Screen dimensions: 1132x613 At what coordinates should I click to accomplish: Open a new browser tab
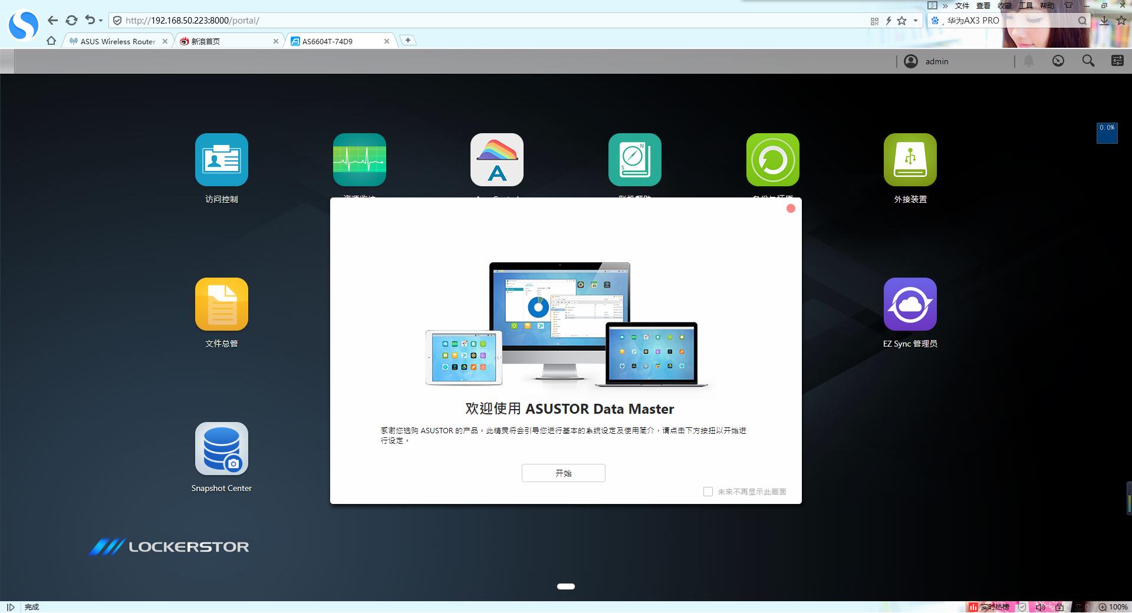pos(407,40)
